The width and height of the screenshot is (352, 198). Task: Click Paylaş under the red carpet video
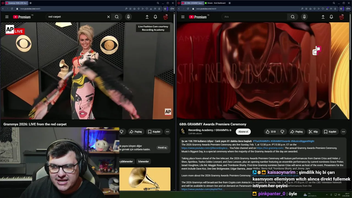136,132
